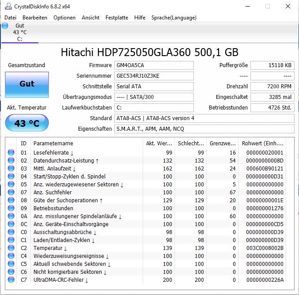The height and width of the screenshot is (295, 299).
Task: Click the Laufwerkbuchstaben C: field
Action: click(x=154, y=108)
